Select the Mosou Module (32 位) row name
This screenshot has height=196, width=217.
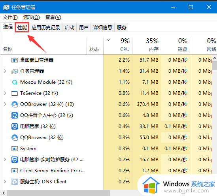point(46,82)
